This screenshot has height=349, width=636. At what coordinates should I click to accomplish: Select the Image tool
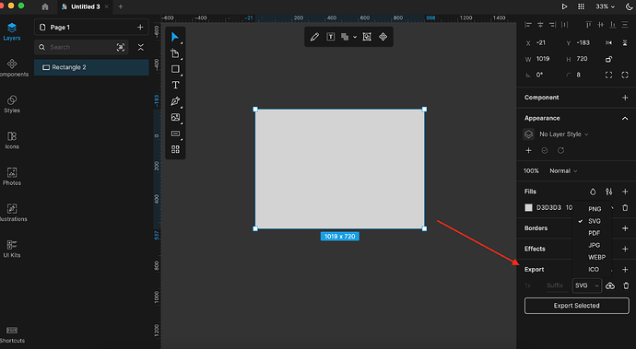point(175,117)
